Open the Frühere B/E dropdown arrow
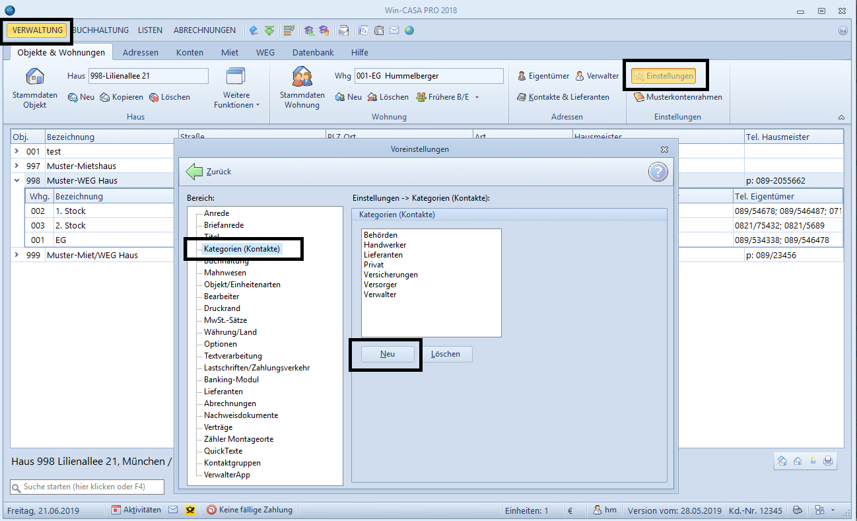 pos(477,97)
